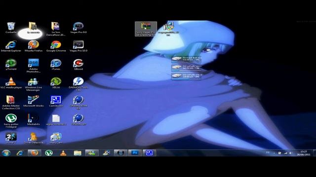Image resolution: width=316 pixels, height=177 pixels.
Task: Switch to the round dark taskbar app
Action: coord(120,153)
